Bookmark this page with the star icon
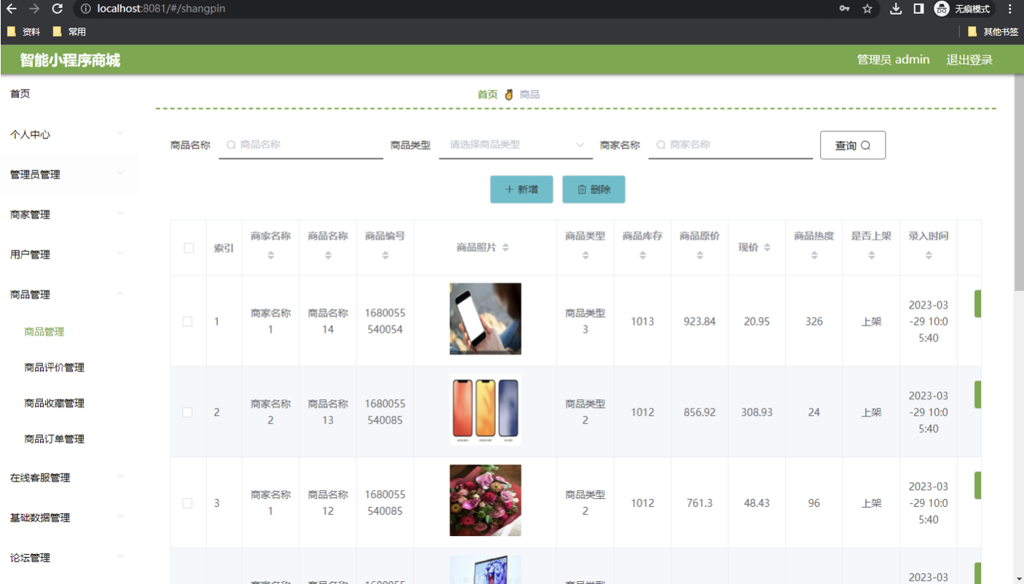 click(x=867, y=9)
